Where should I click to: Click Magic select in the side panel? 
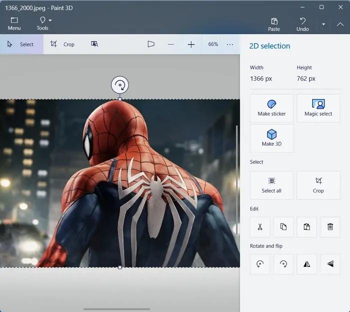(318, 108)
